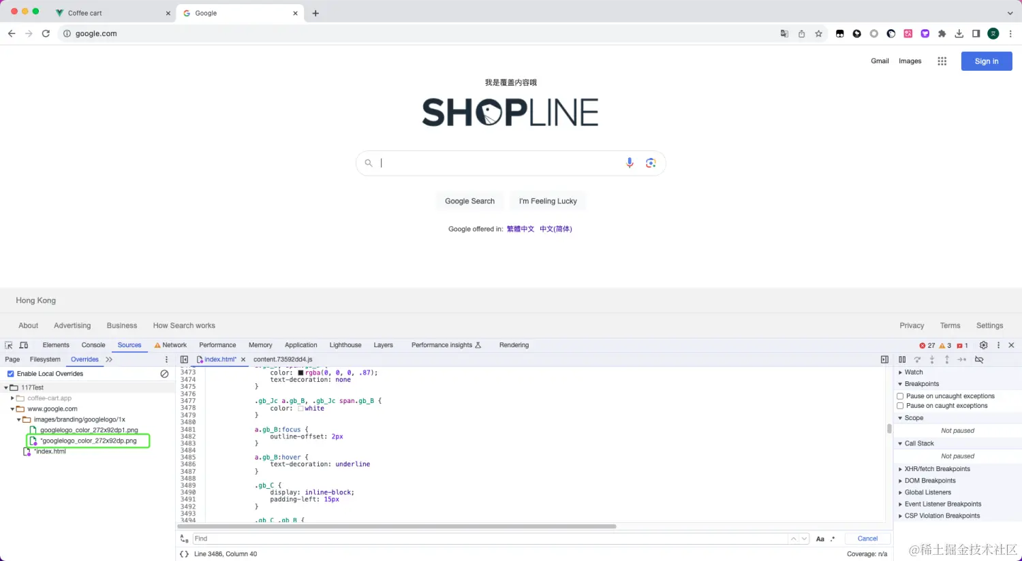
Task: Uncheck Enable Local Overrides
Action: pyautogui.click(x=10, y=374)
